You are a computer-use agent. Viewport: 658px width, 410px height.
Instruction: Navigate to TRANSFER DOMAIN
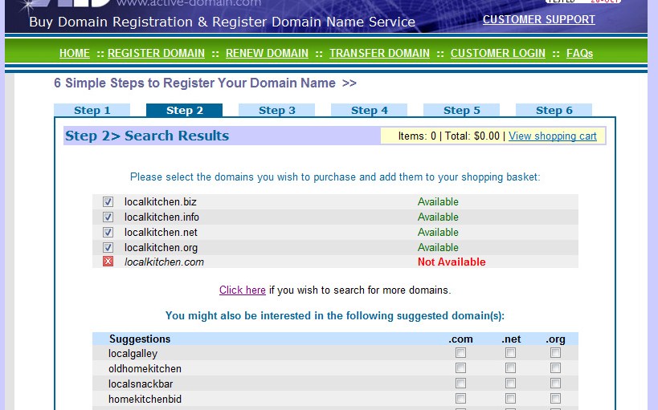(379, 53)
